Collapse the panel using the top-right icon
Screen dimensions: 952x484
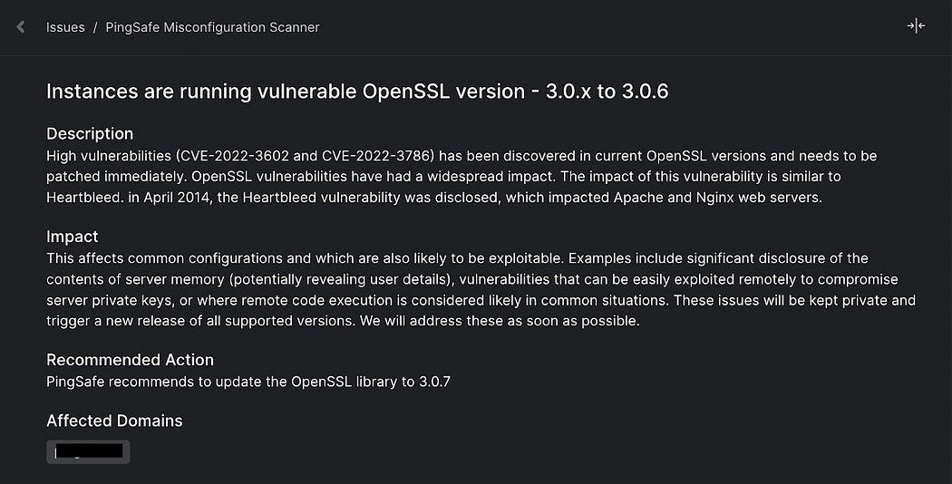(916, 26)
